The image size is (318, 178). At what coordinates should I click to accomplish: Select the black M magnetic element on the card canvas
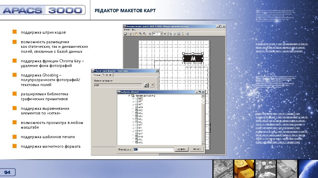click(193, 59)
